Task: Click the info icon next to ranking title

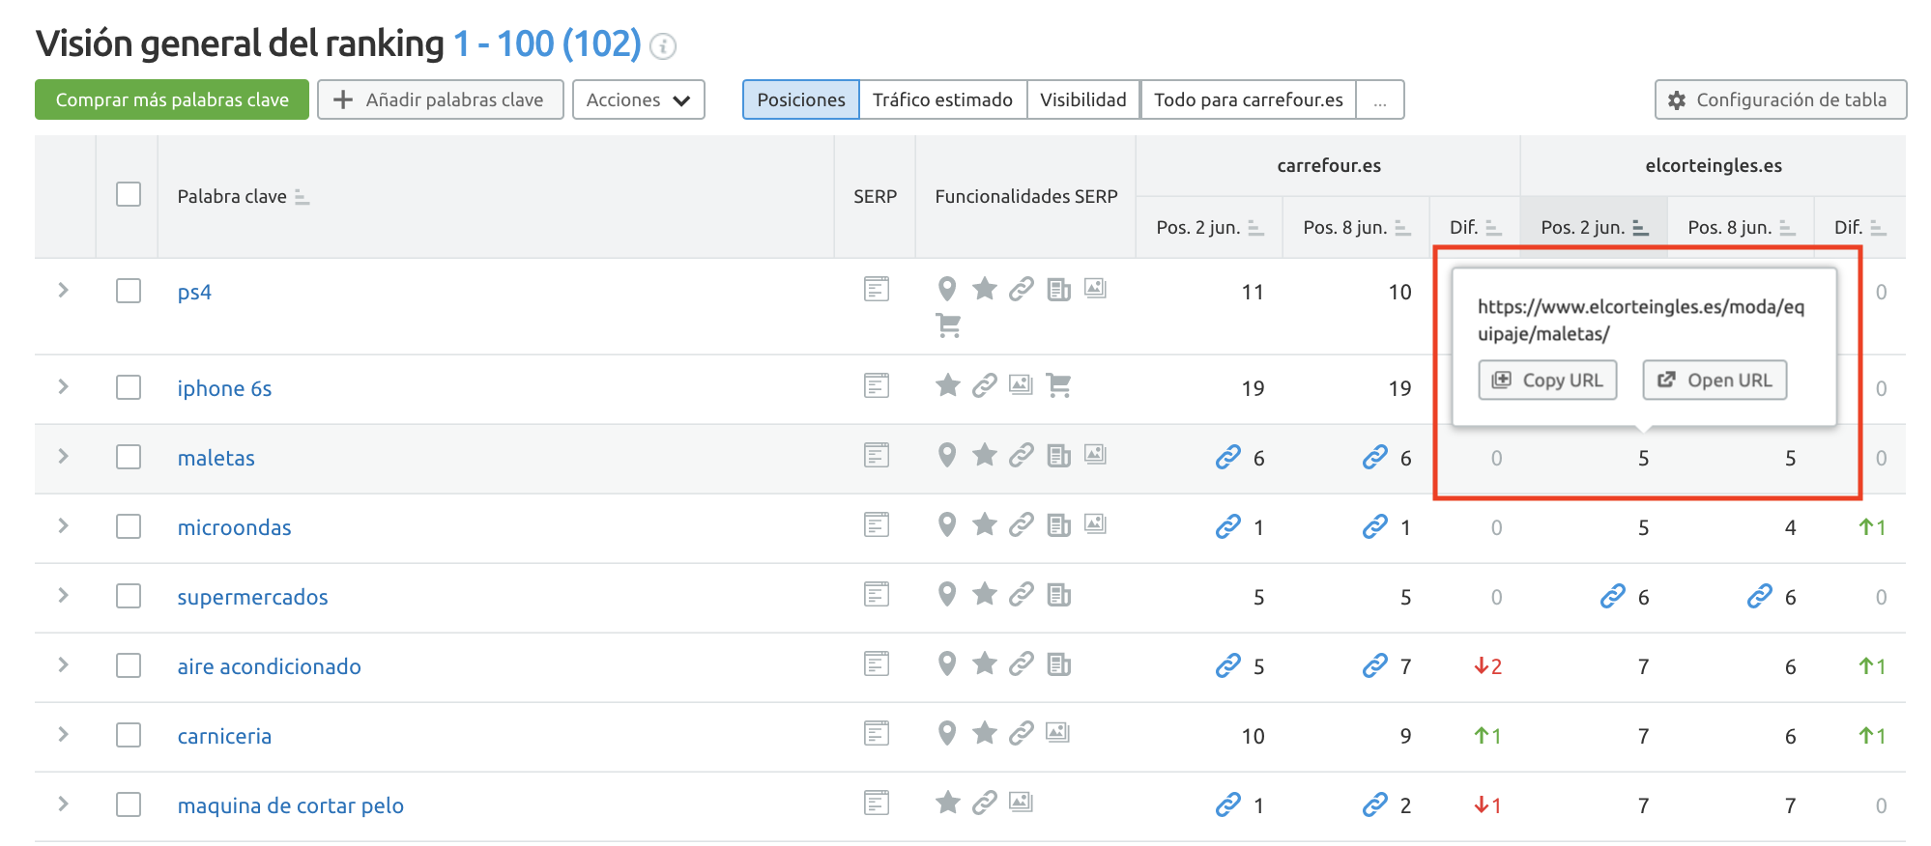Action: (x=663, y=46)
